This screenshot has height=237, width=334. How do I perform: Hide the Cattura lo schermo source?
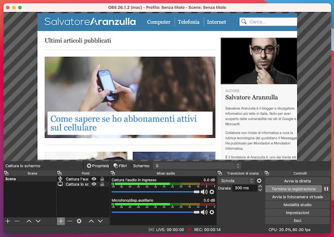pos(94,184)
